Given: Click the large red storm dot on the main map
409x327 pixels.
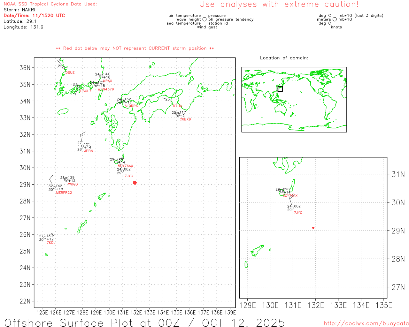Looking at the screenshot, I should 135,183.
